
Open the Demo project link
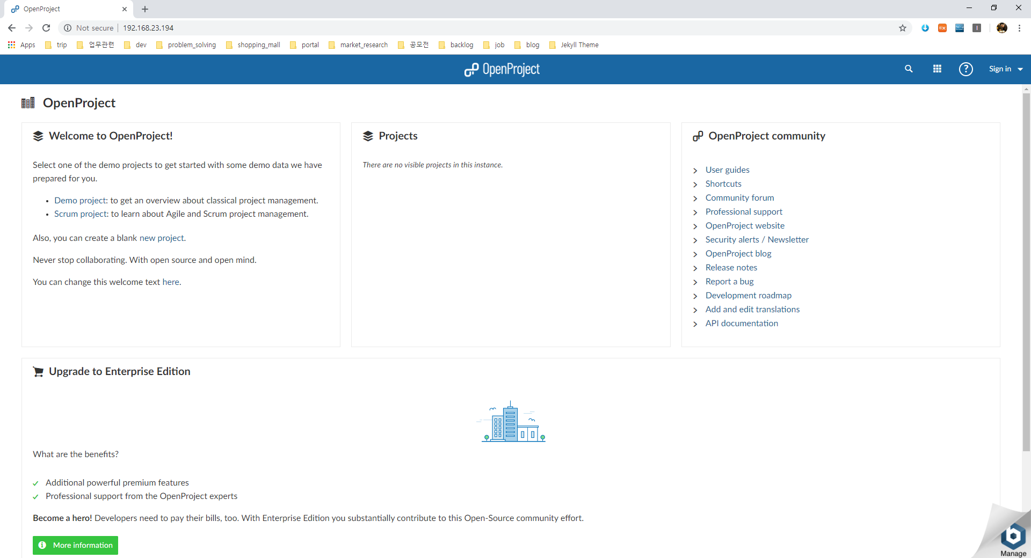[80, 200]
